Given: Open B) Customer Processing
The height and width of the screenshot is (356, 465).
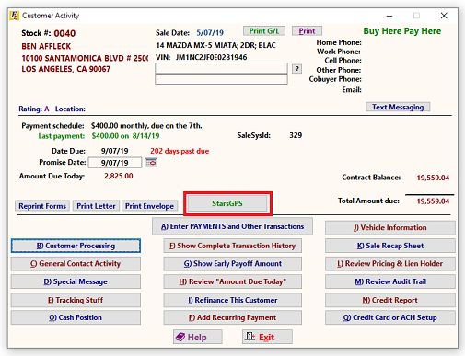Looking at the screenshot, I should 76,246.
